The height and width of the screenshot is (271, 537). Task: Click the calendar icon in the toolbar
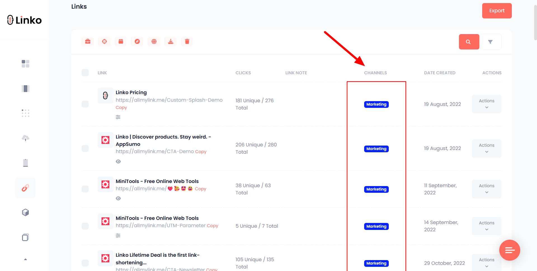click(x=121, y=42)
